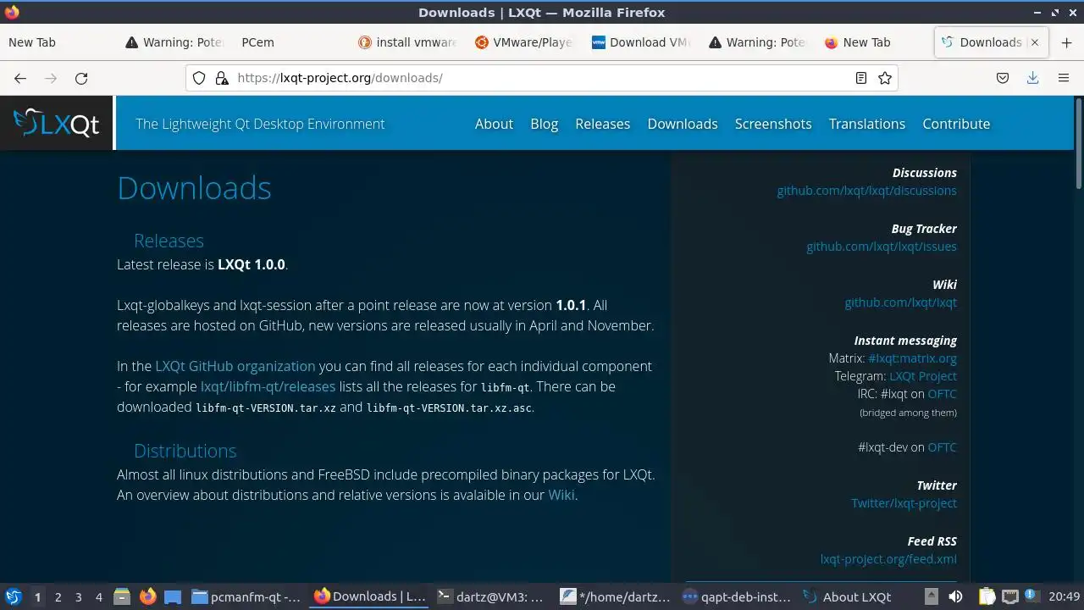Open github.com/lxqt/lxqt/issues bug tracker link
The width and height of the screenshot is (1084, 610).
[882, 247]
